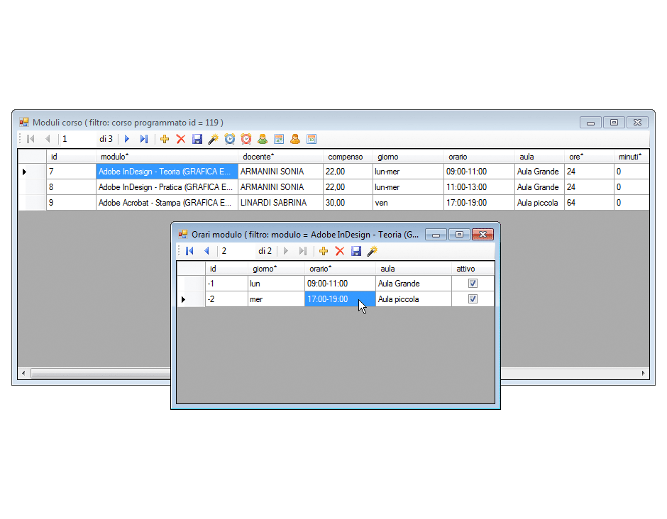This screenshot has height=519, width=667.
Task: Click record position field showing 2 in Orari modulo
Action: click(237, 251)
